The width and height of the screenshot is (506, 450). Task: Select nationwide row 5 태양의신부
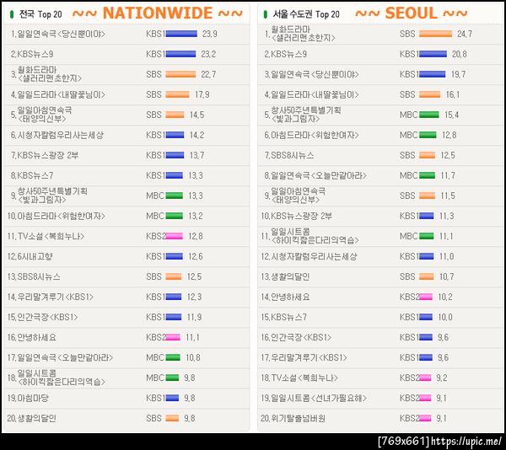[x=126, y=115]
